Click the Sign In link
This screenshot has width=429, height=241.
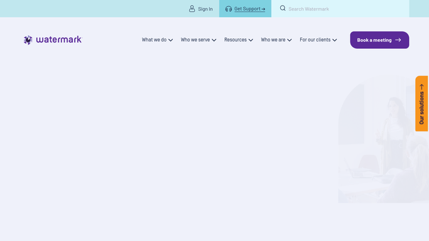point(201,9)
